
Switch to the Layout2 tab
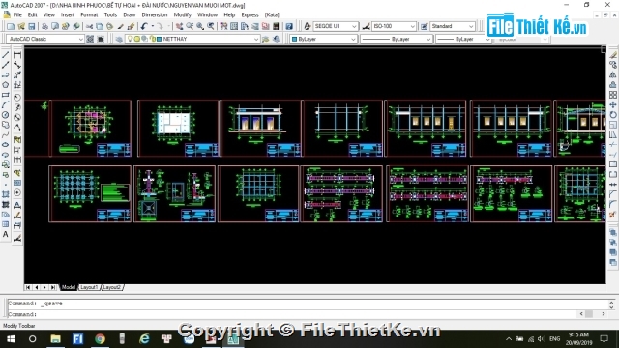pyautogui.click(x=112, y=287)
